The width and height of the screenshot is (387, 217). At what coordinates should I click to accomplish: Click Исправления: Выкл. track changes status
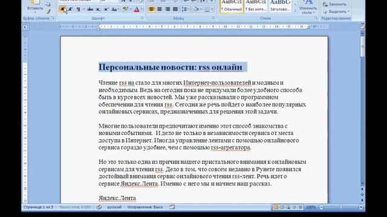point(145,207)
